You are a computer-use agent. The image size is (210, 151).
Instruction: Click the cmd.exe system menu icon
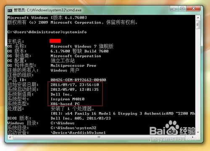[x=10, y=10]
